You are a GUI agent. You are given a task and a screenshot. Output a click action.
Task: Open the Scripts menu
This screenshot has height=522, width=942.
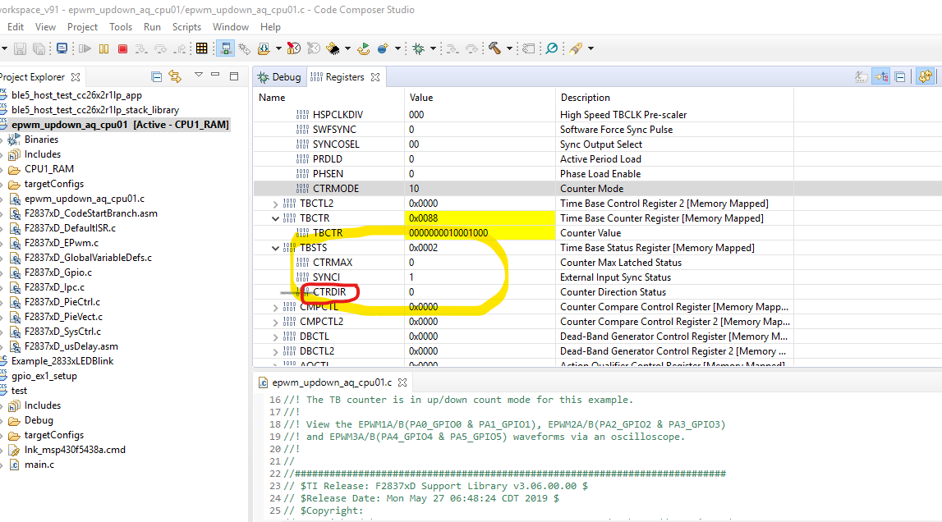click(x=186, y=27)
